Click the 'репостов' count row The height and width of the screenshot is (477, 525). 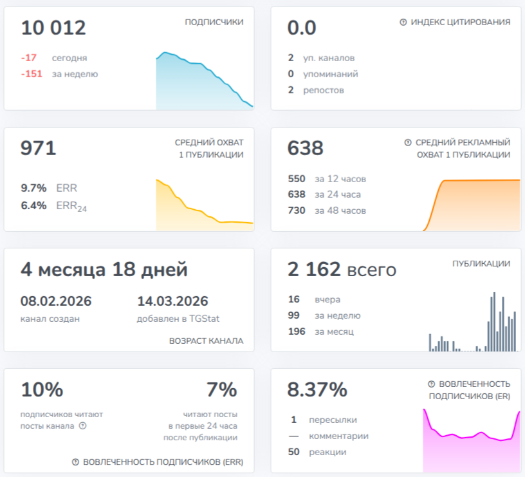point(316,90)
